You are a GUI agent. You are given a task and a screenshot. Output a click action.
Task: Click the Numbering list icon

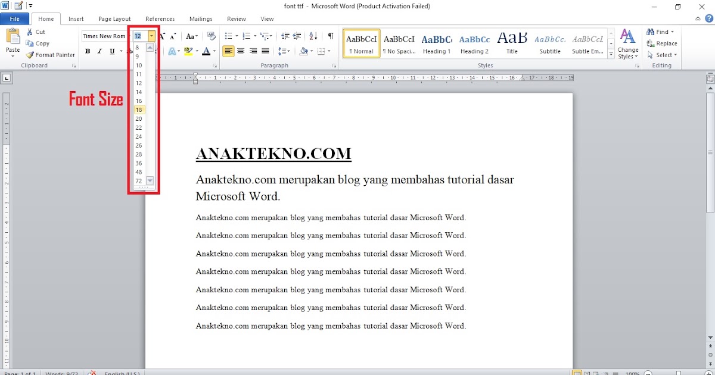pos(247,36)
